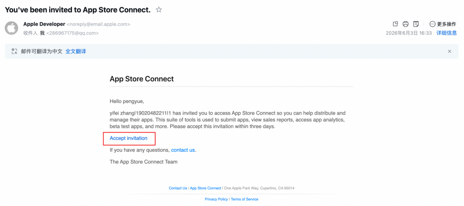The image size is (464, 206).
Task: Open email in new window icon
Action: tap(395, 24)
